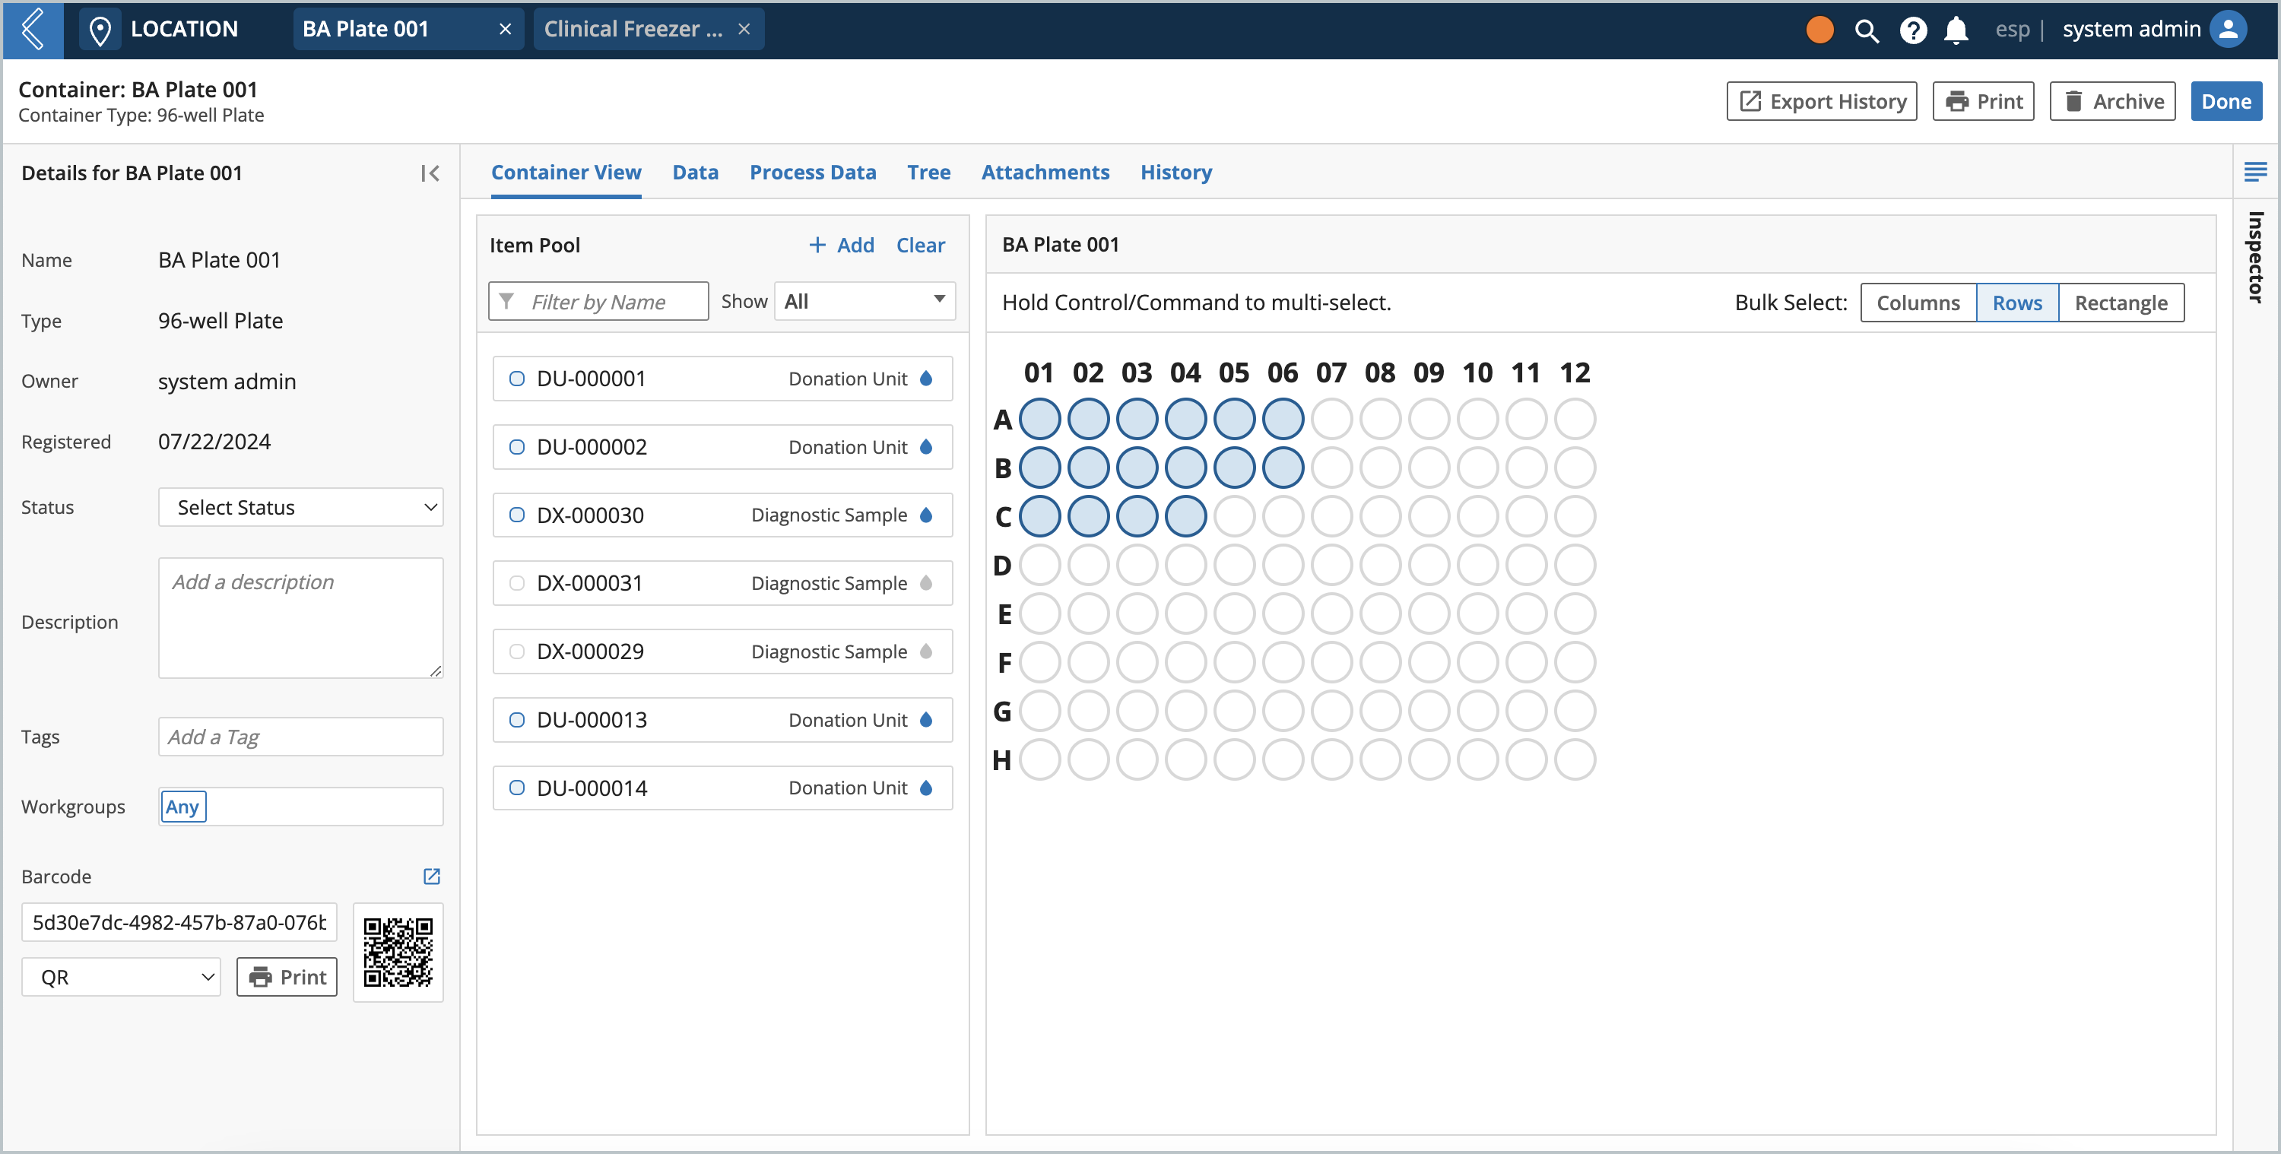Click the Add item to Item Pool button
Screen dimensions: 2281x1154
840,246
